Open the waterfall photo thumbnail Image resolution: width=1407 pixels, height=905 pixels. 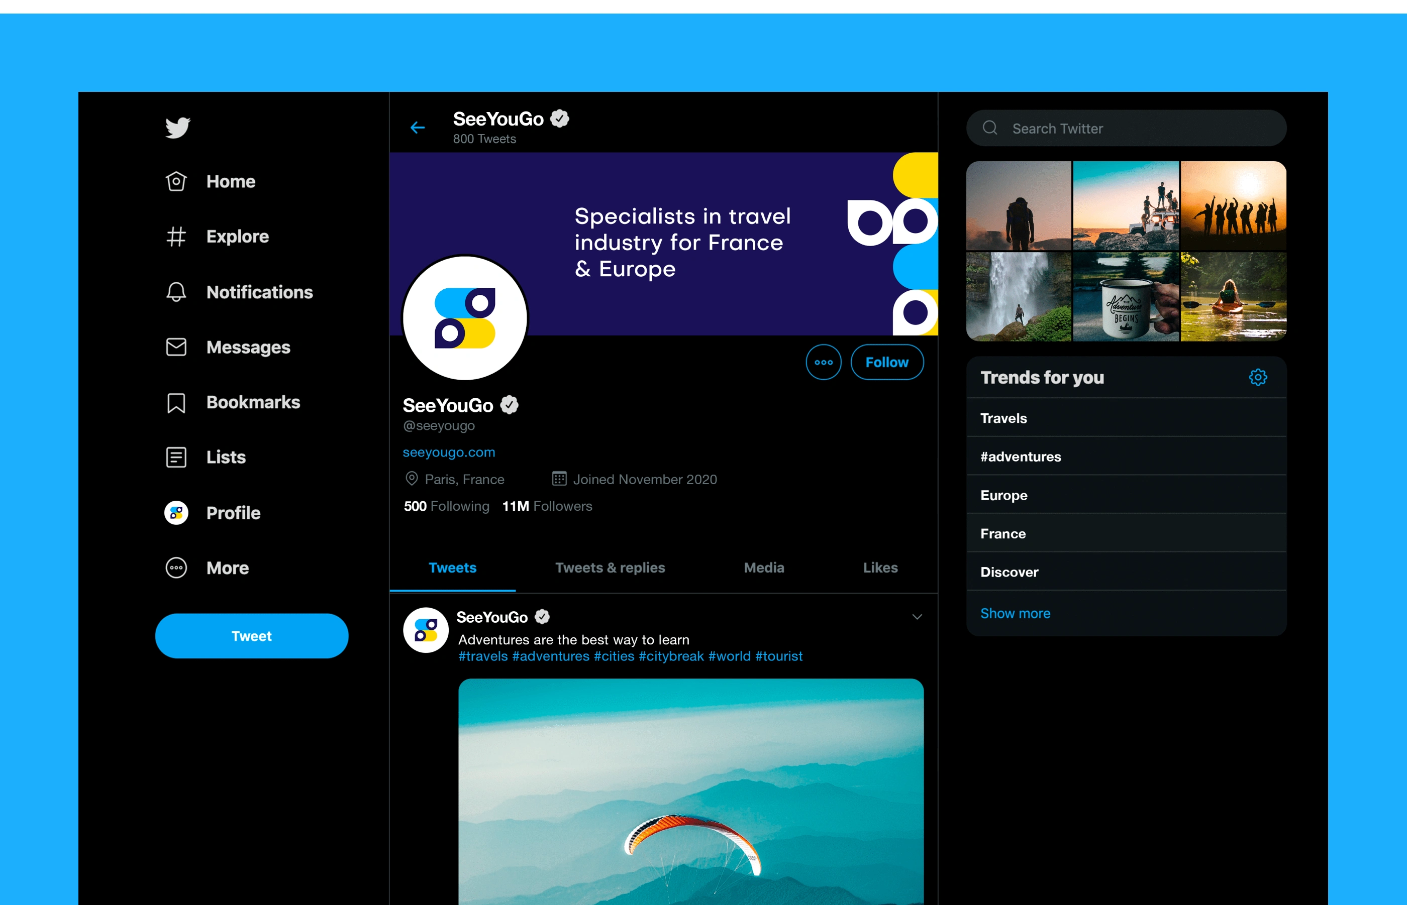tap(1019, 297)
